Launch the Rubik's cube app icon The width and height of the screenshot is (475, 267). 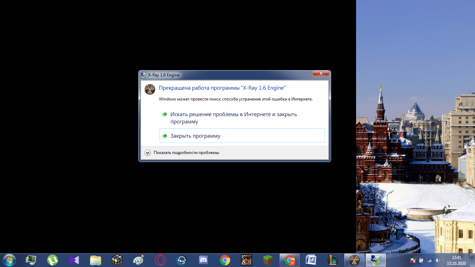point(117,260)
